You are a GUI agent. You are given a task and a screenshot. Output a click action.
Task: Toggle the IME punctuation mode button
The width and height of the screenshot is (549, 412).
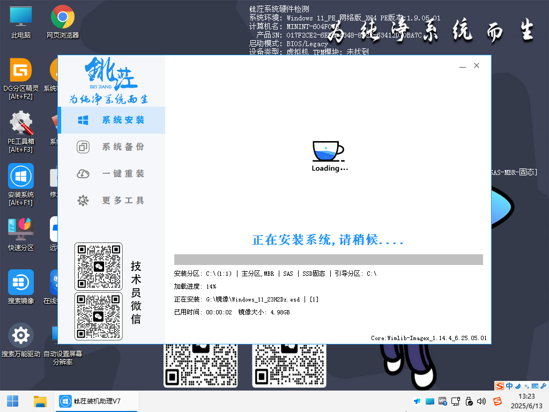point(526,386)
